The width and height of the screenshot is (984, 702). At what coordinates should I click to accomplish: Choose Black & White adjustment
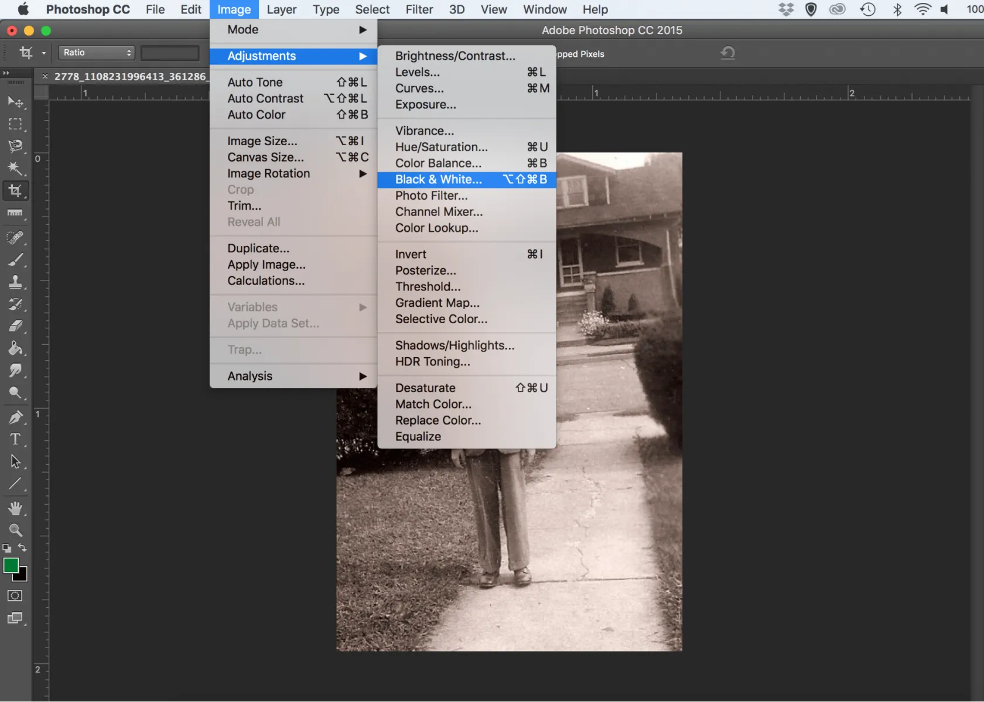point(438,179)
